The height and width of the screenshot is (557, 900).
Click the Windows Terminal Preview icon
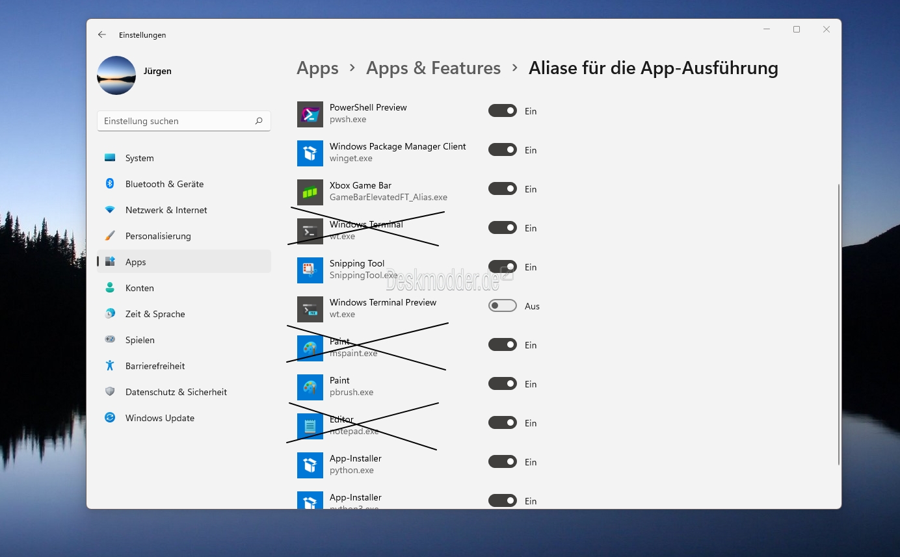point(310,309)
